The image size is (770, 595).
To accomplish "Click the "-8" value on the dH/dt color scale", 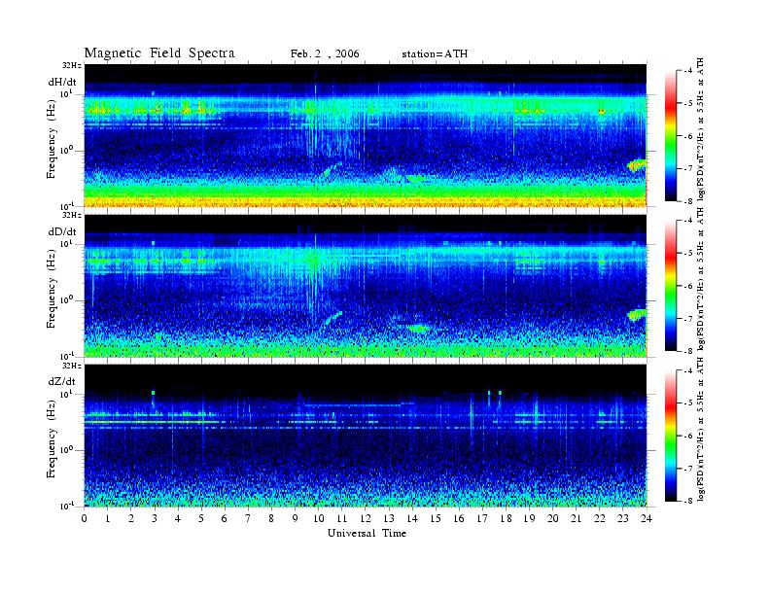I will click(688, 201).
